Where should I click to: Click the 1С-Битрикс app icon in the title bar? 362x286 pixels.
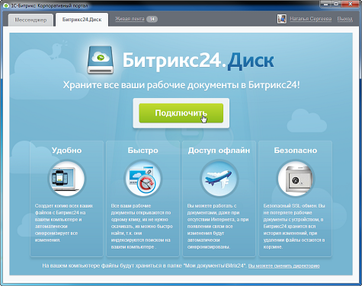tap(6, 5)
